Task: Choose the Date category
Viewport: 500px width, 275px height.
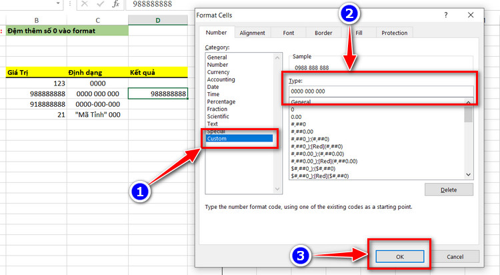Action: tap(213, 87)
